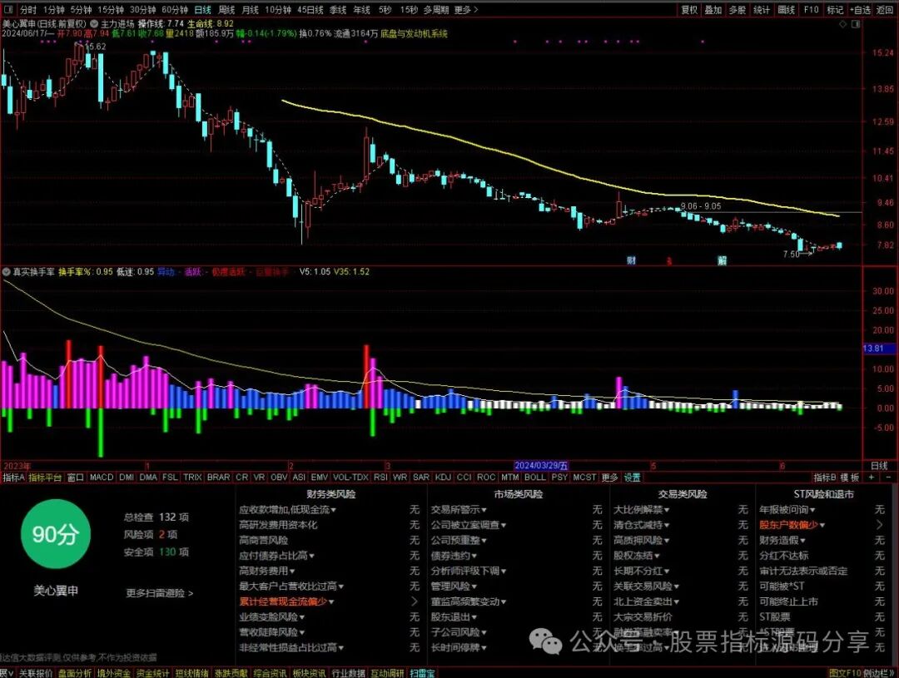Screen dimensions: 899x678
Task: Expand 大比例解禁 risk item
Action: (x=641, y=509)
